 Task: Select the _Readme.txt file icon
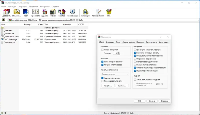coord(2,34)
